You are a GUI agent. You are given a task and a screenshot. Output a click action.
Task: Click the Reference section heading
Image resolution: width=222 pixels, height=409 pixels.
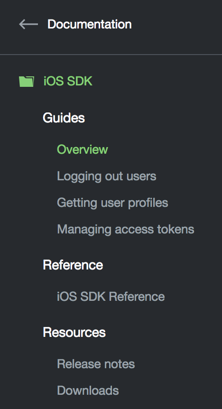point(73,265)
